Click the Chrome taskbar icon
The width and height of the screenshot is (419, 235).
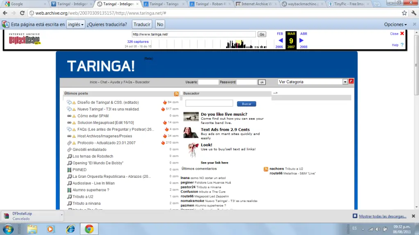click(89, 229)
